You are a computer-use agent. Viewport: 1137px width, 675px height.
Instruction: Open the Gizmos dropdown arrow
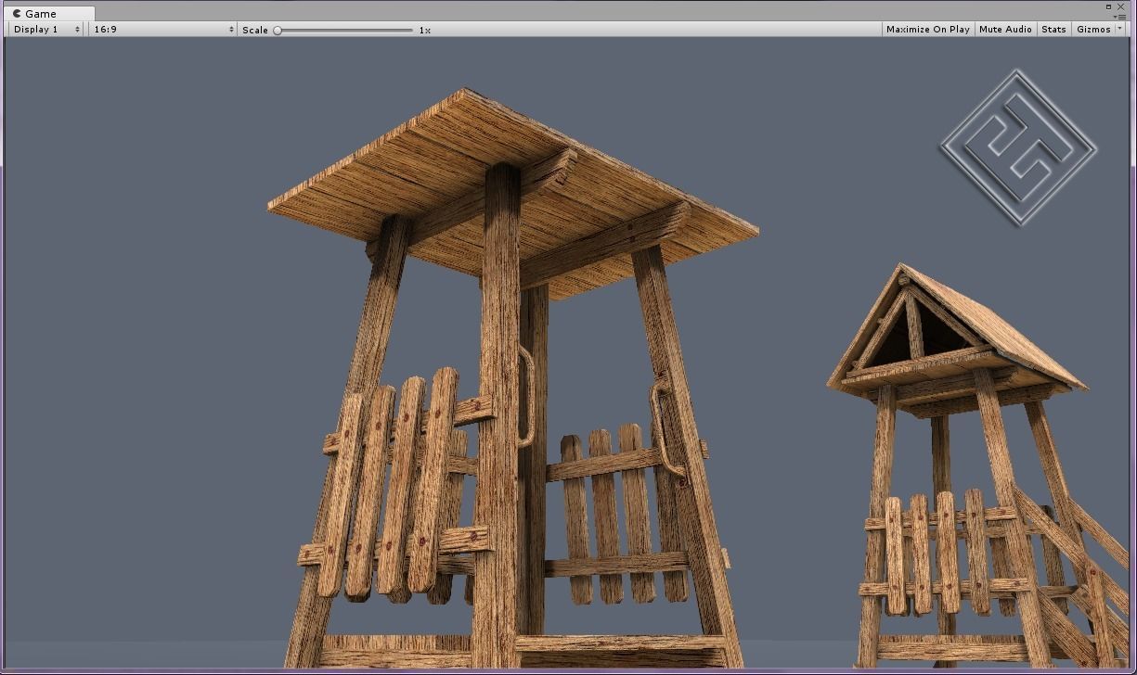(1120, 30)
